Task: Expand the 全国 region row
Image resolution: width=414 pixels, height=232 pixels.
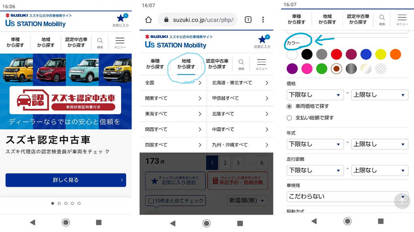Action: pyautogui.click(x=173, y=83)
